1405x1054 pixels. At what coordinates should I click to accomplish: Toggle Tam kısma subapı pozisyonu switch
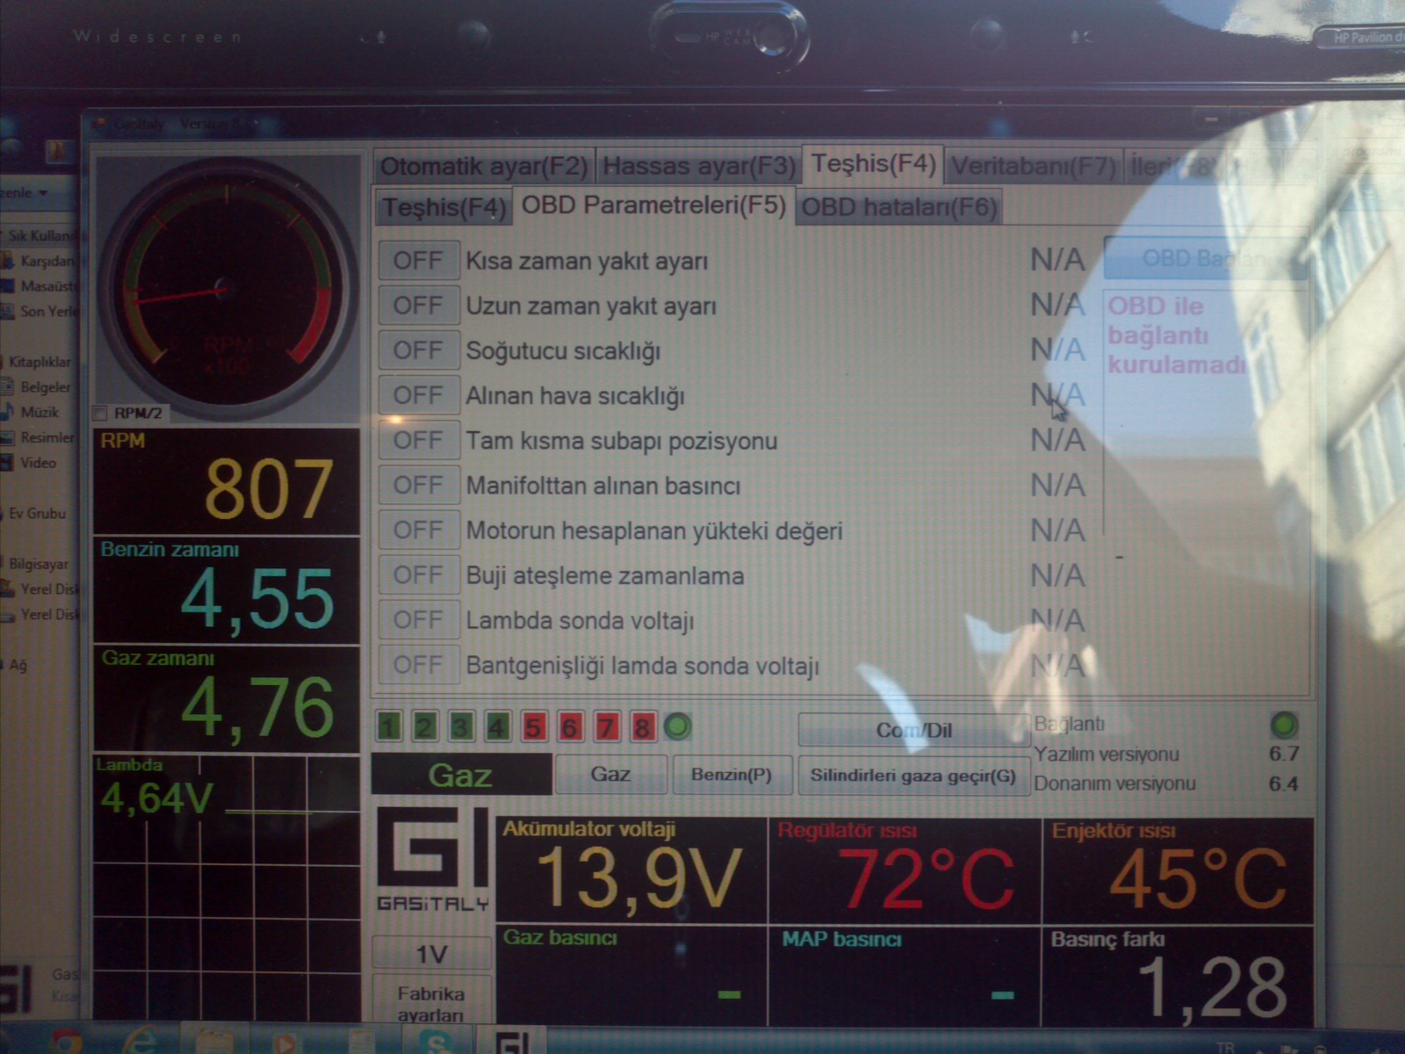pos(419,440)
